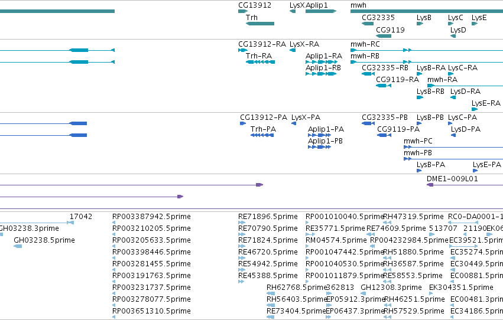Click protein LysD-PA
This screenshot has height=320, width=503.
466,129
